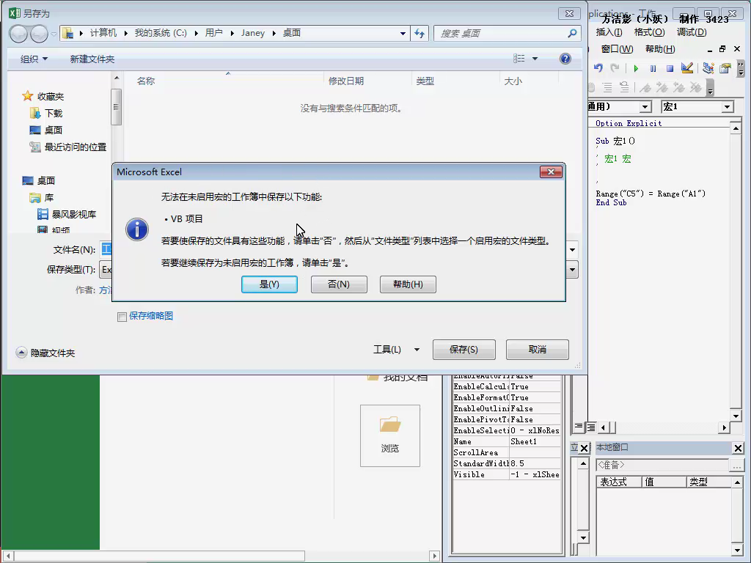Click the Undo icon in VBA toolbar
The image size is (751, 563).
click(598, 68)
